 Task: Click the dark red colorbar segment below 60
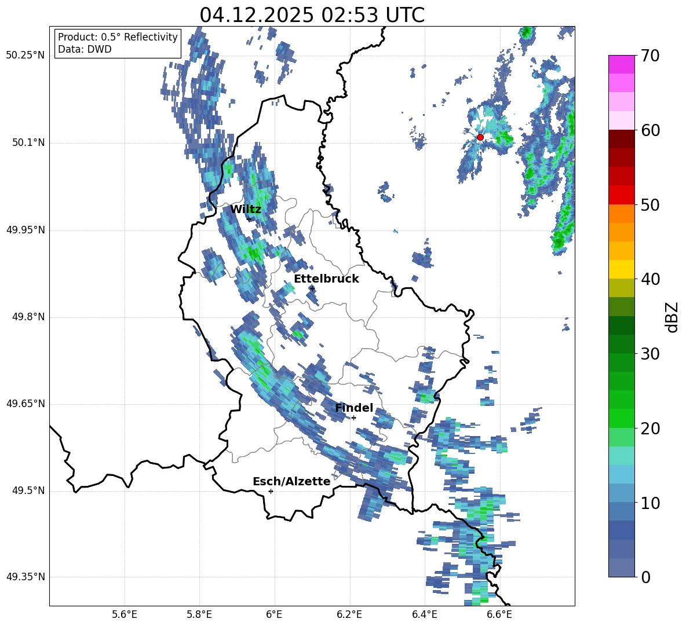(621, 139)
